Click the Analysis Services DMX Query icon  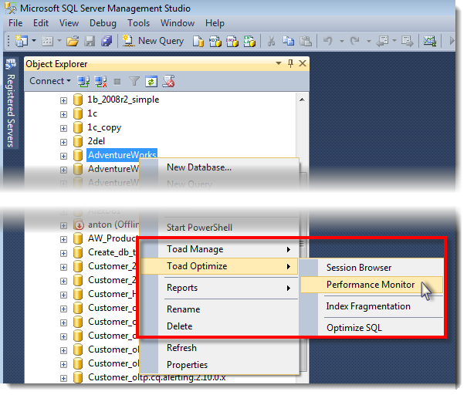click(232, 41)
